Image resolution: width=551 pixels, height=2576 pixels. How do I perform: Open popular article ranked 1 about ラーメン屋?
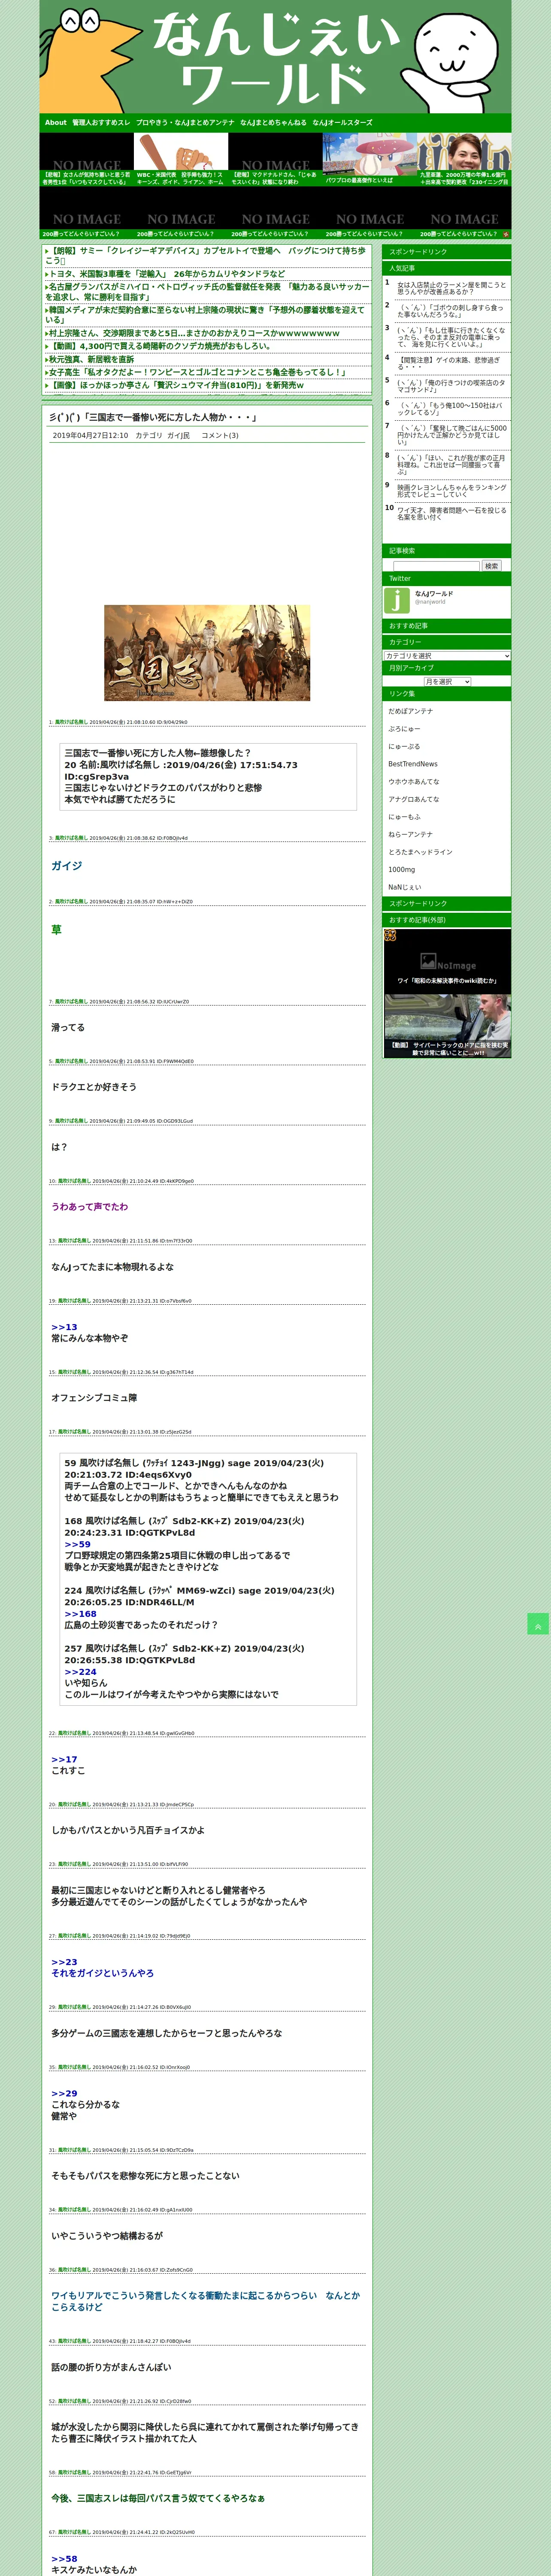(452, 288)
